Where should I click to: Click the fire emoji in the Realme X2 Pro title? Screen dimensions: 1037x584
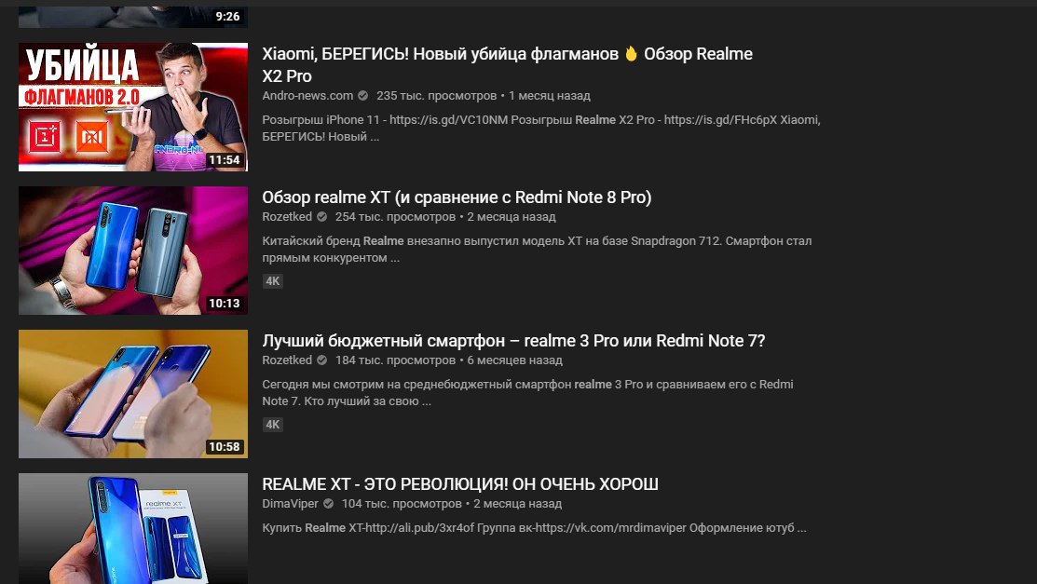click(x=631, y=54)
